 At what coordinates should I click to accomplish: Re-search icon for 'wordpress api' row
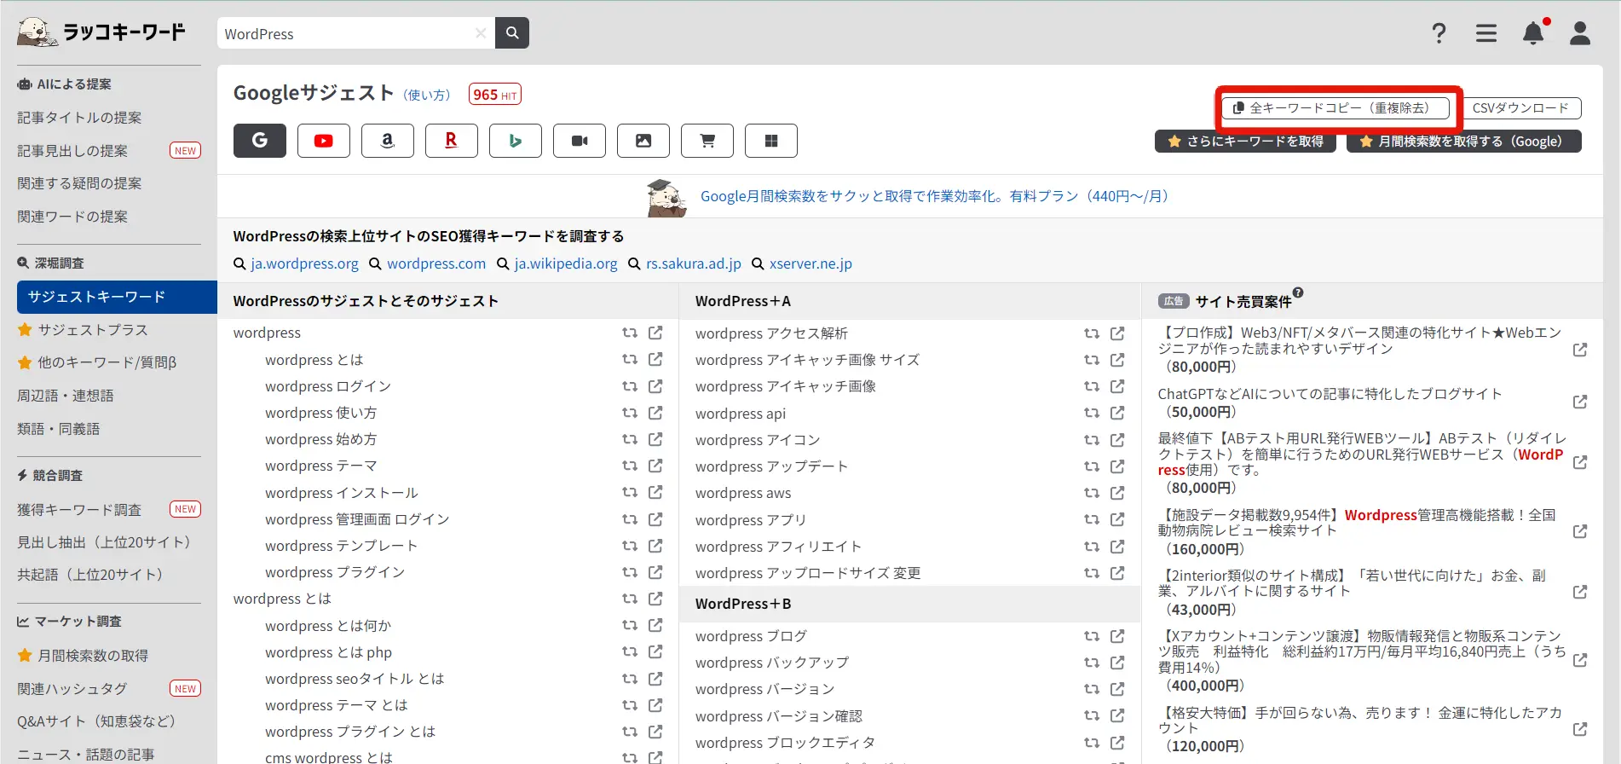1092,414
